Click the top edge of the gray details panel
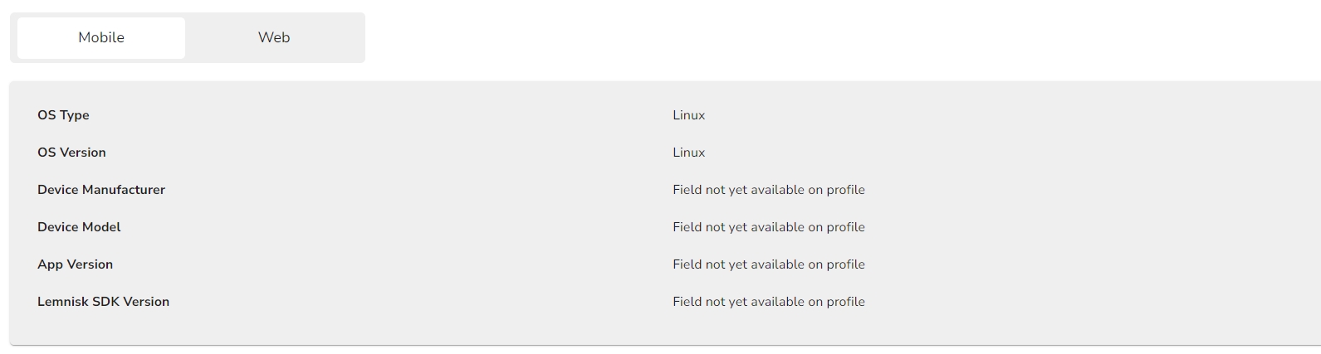This screenshot has height=354, width=1321. [x=664, y=82]
